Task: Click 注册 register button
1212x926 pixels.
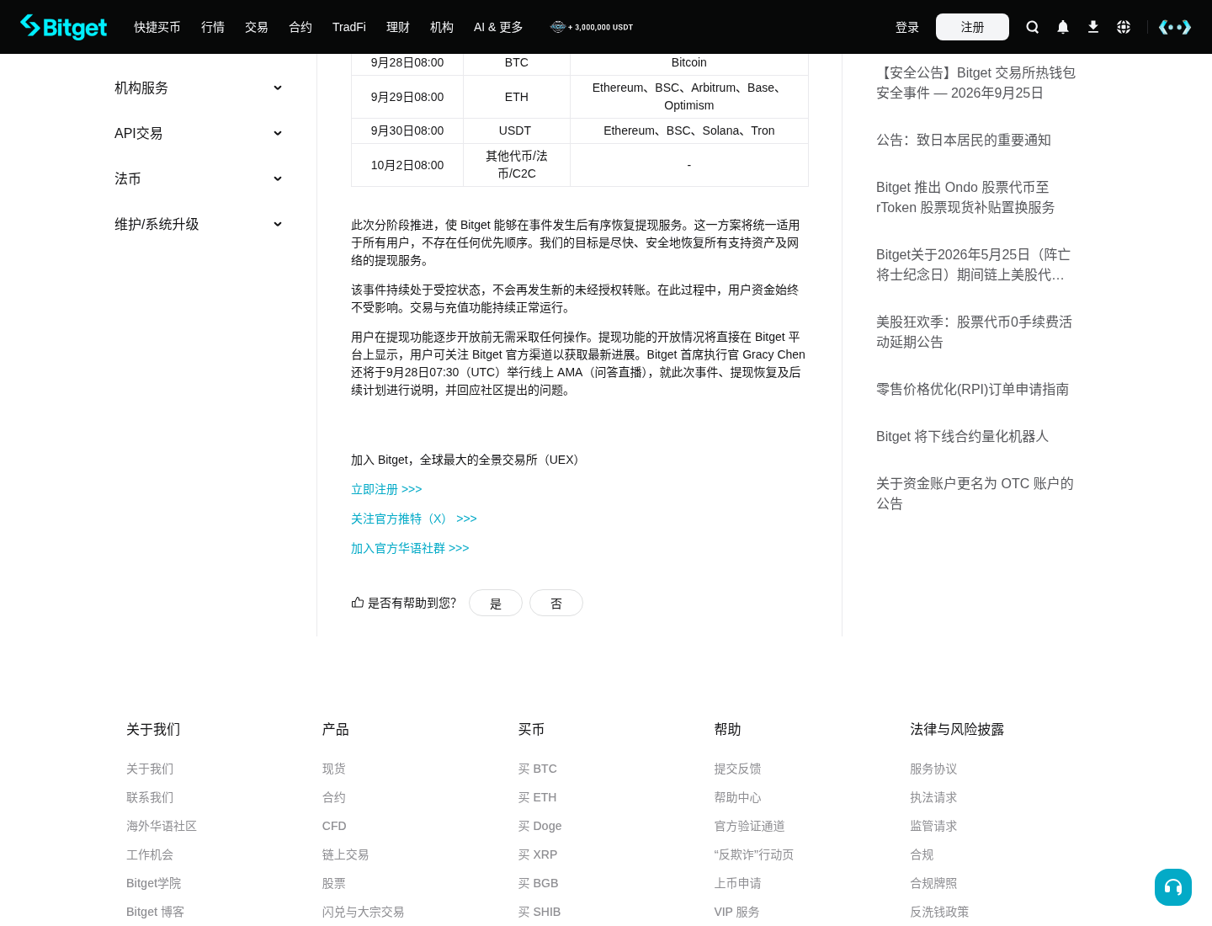Action: click(x=972, y=27)
